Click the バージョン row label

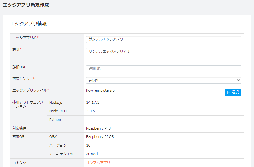tap(58, 145)
